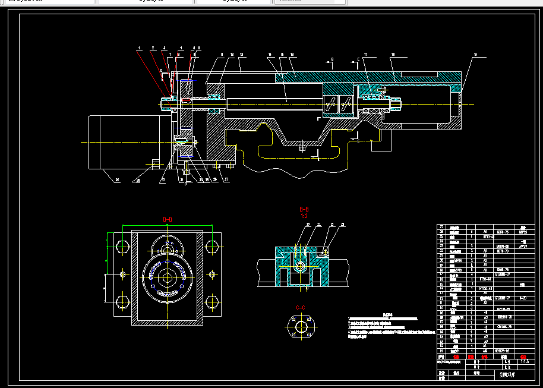
Task: Select part balloon number 2 in assembly view
Action: [x=152, y=48]
